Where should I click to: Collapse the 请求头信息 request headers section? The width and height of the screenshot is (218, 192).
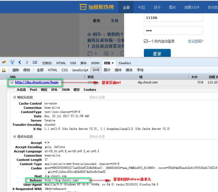14,137
